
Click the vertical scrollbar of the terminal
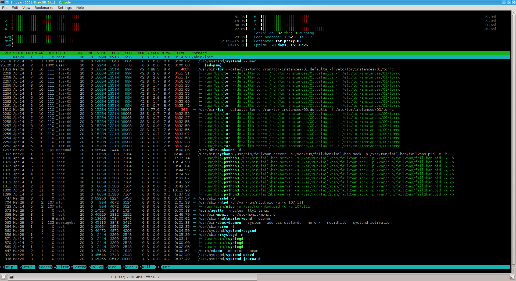coord(514,140)
